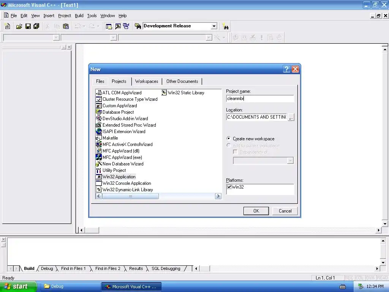
Task: Close the workspace pane with its X
Action: pyautogui.click(x=69, y=47)
